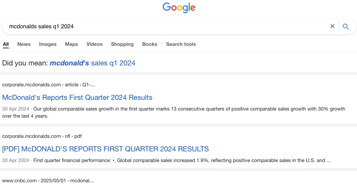Viewport: 357px width, 186px height.
Task: Click the 'mcdonald's sales q1 2024' suggestion
Action: [x=92, y=63]
